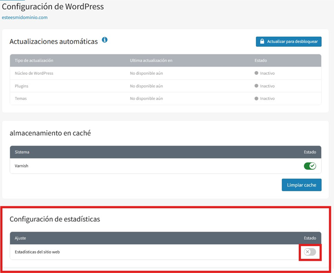Click the Sistema column header

22,152
